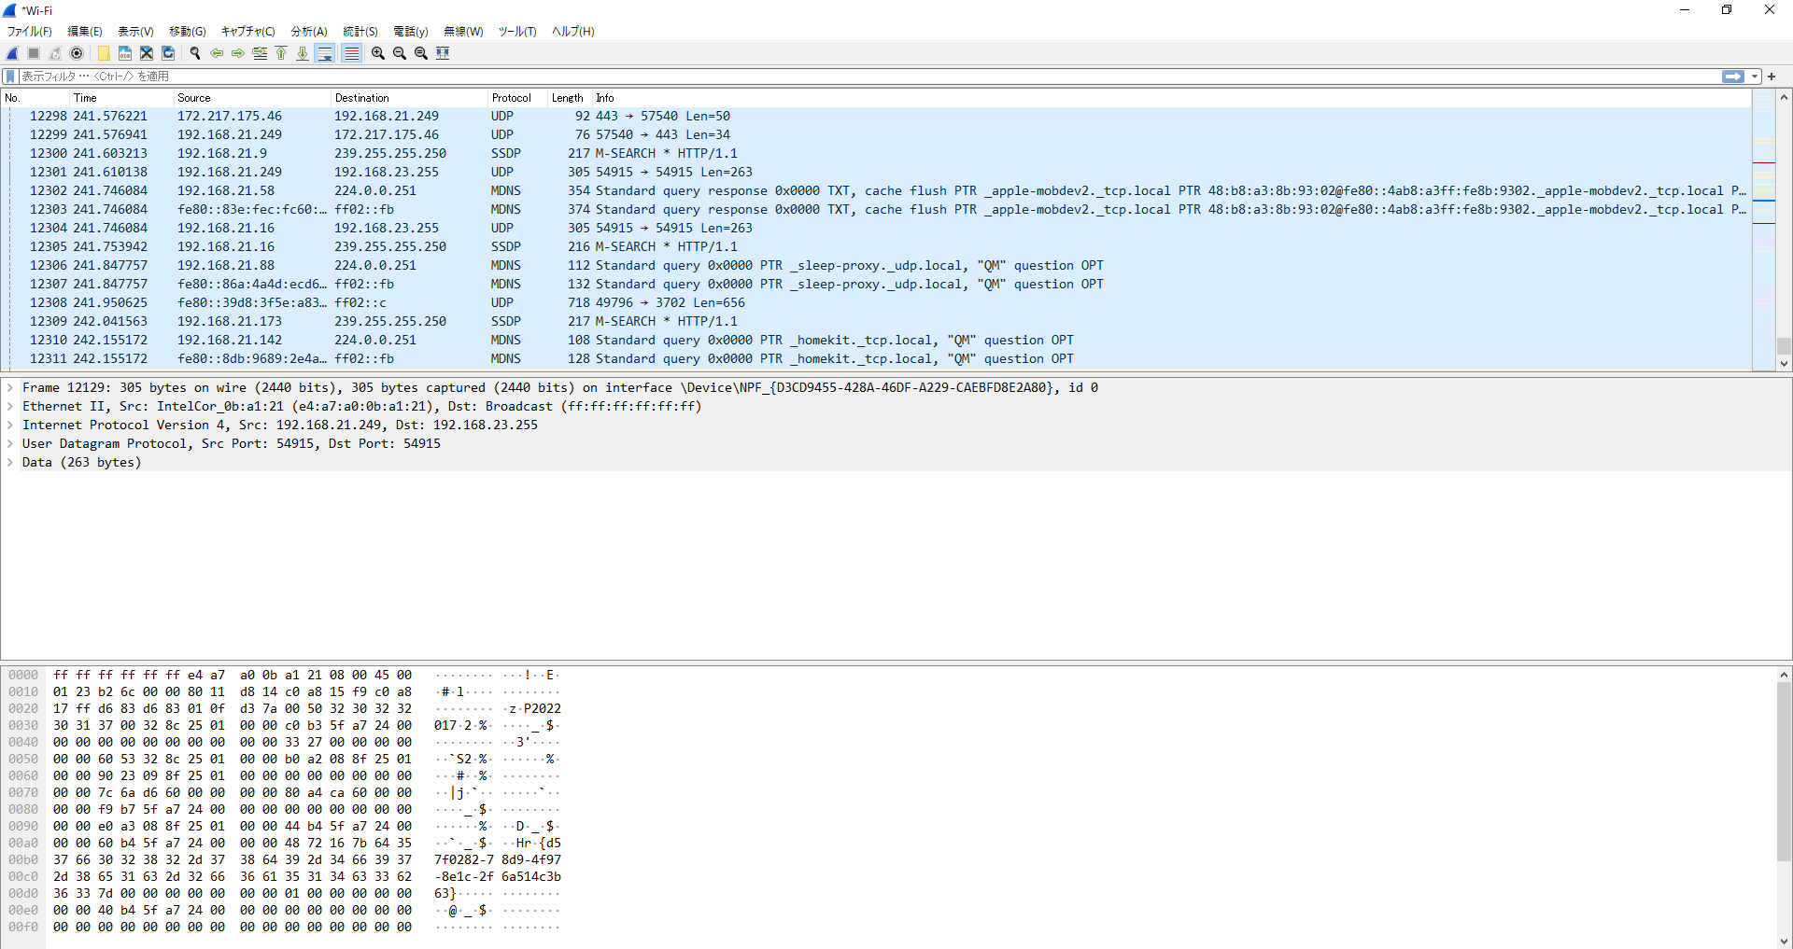Zoom in on the packet list text
This screenshot has height=949, width=1793.
[378, 53]
